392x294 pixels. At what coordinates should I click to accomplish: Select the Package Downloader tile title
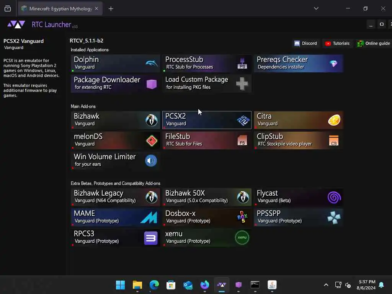(x=107, y=80)
